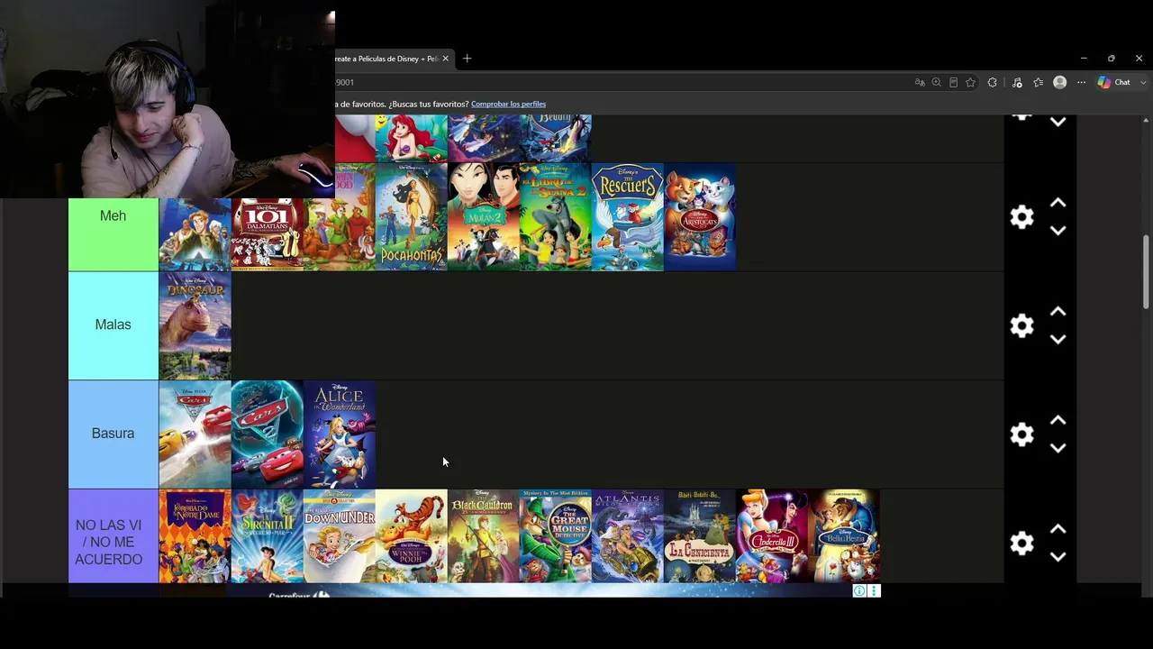Screen dimensions: 1153x649
Task: Select El Libro de la Selva 2 poster
Action: (x=556, y=217)
